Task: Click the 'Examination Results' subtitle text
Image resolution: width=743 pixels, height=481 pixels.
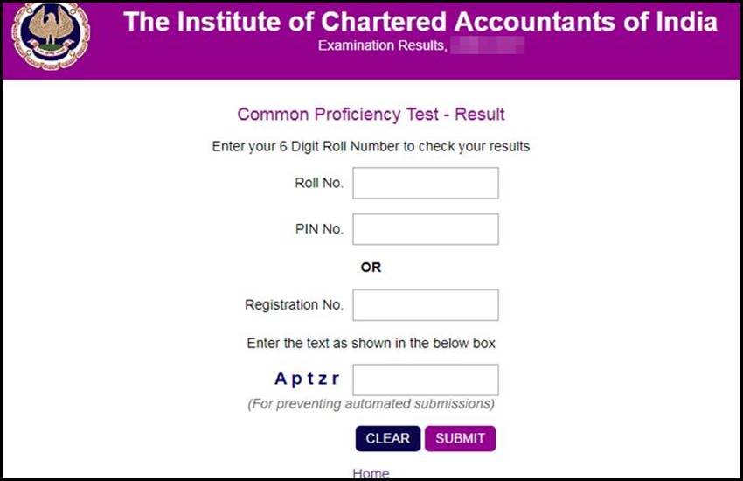Action: coord(381,45)
